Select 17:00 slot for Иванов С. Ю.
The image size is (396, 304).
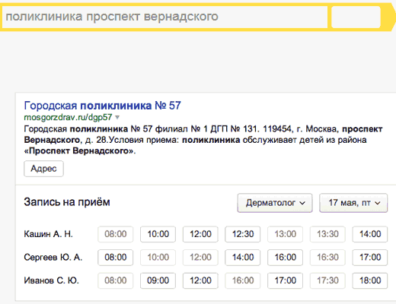(285, 280)
